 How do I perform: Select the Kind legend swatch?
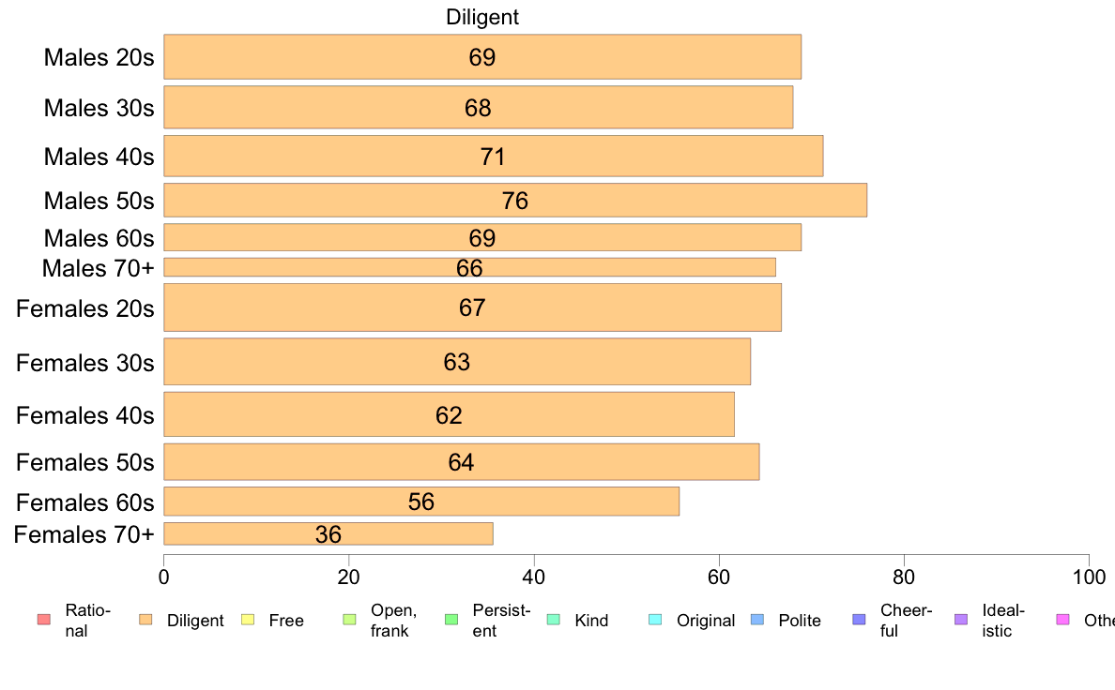pyautogui.click(x=553, y=620)
